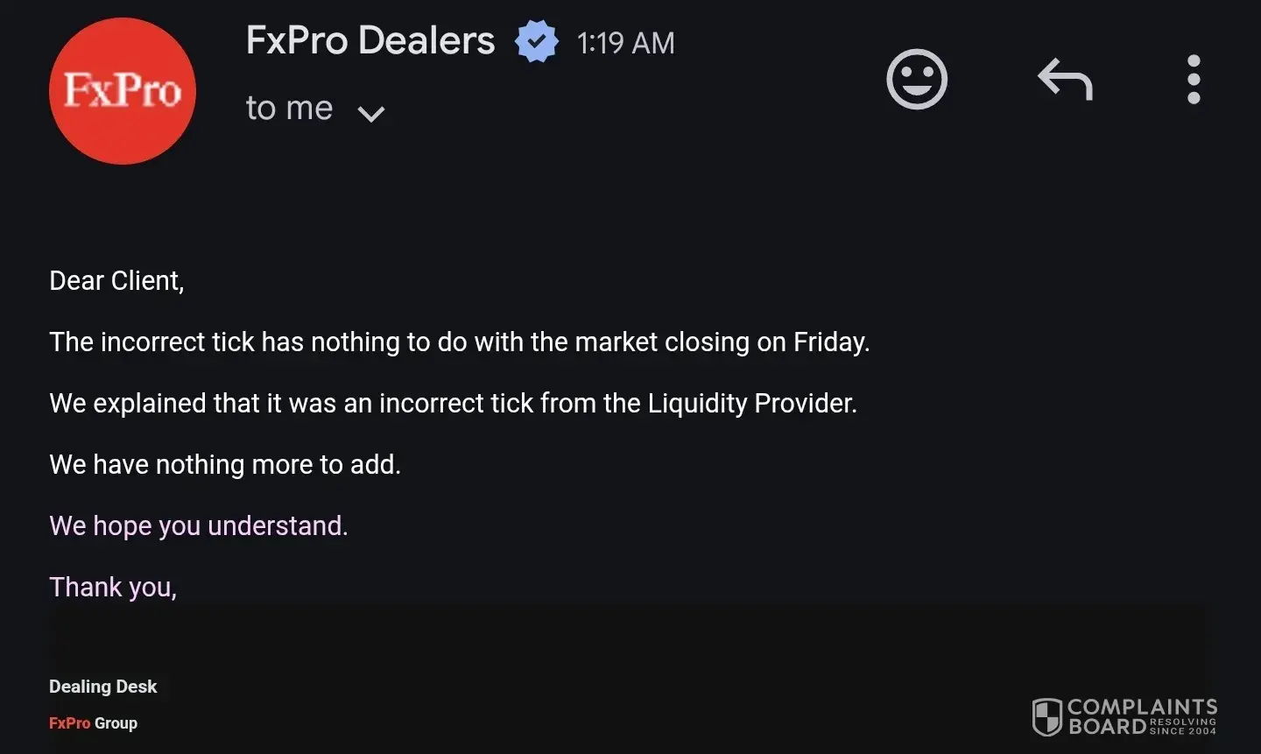The width and height of the screenshot is (1261, 754).
Task: Click the 1:19 AM timestamp
Action: [x=625, y=43]
